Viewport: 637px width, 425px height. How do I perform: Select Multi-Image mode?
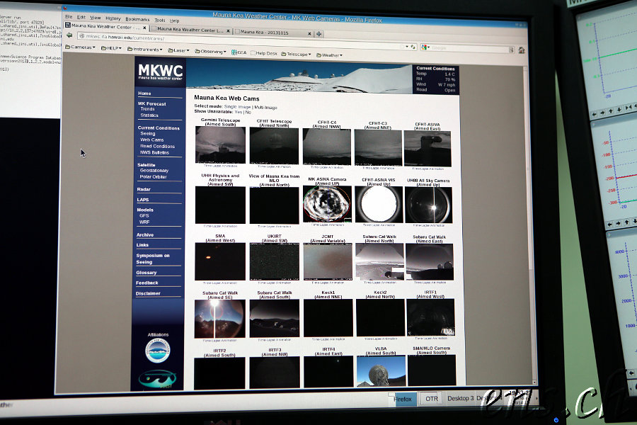(265, 108)
